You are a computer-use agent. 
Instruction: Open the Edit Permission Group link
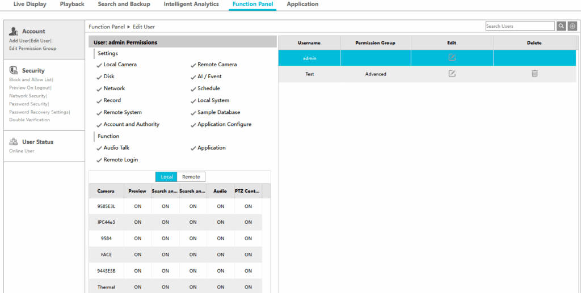coord(32,49)
